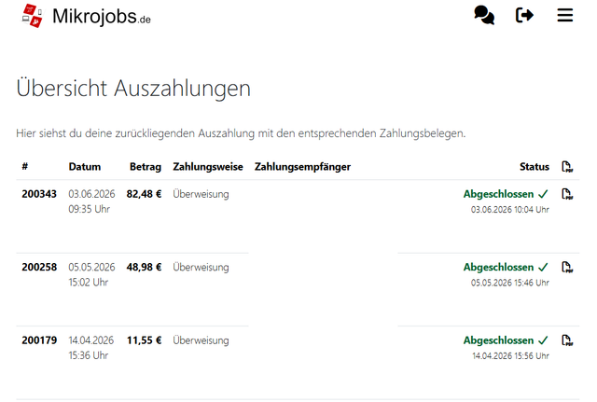
Task: Click the time 09:35 Uhr
Action: coord(90,209)
